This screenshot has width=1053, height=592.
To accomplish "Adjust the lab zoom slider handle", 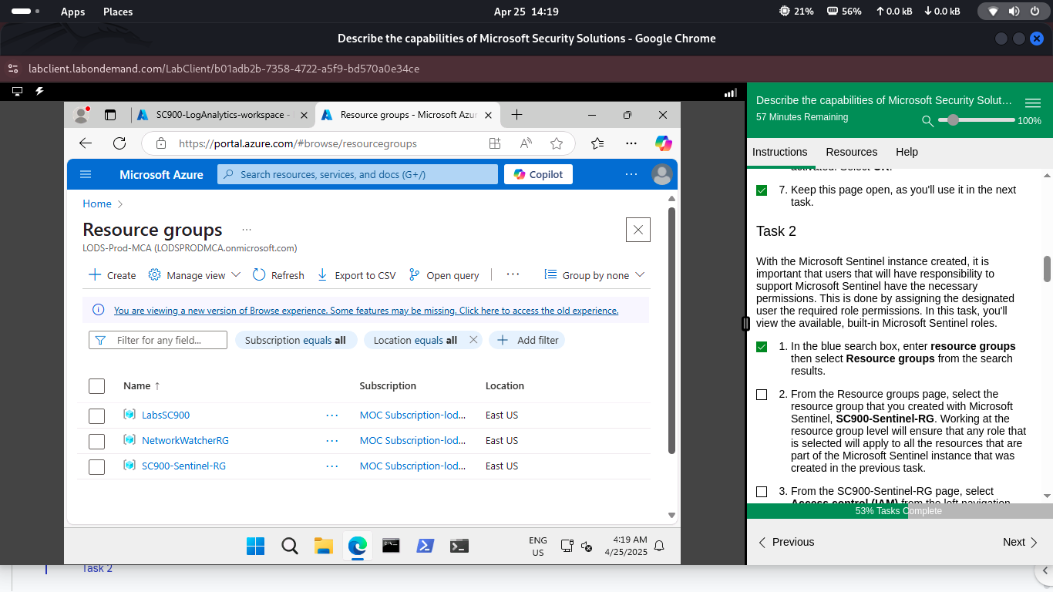I will (954, 120).
